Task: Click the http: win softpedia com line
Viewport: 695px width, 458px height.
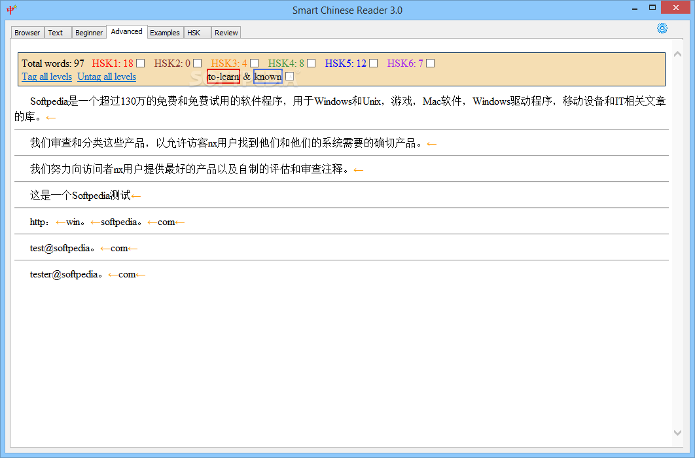Action: tap(107, 222)
